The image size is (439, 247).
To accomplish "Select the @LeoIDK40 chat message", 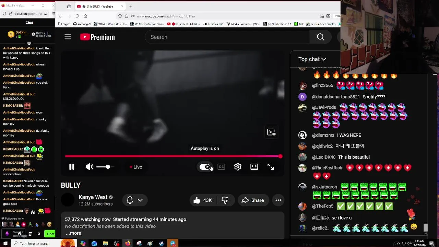I will pyautogui.click(x=354, y=157).
